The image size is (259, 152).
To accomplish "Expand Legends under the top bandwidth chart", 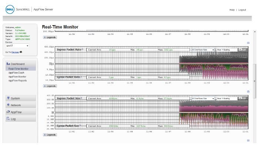I will (x=50, y=37).
